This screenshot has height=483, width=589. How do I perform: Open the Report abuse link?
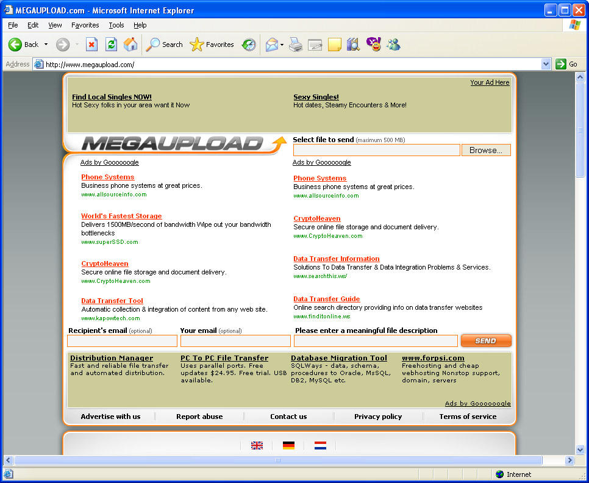(x=199, y=417)
